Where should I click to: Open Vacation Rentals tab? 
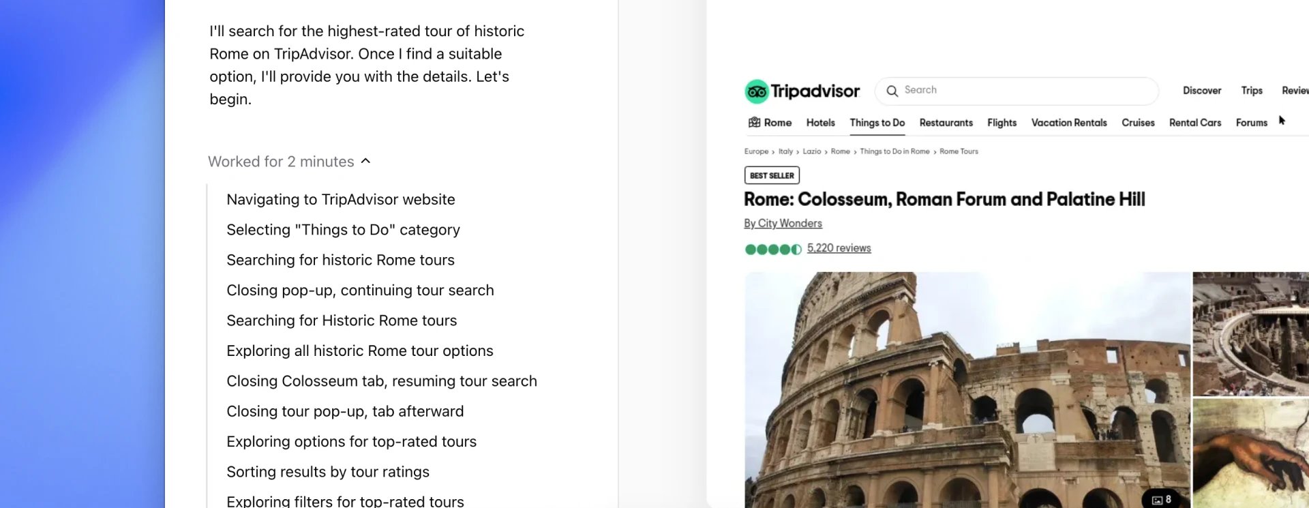(1069, 123)
